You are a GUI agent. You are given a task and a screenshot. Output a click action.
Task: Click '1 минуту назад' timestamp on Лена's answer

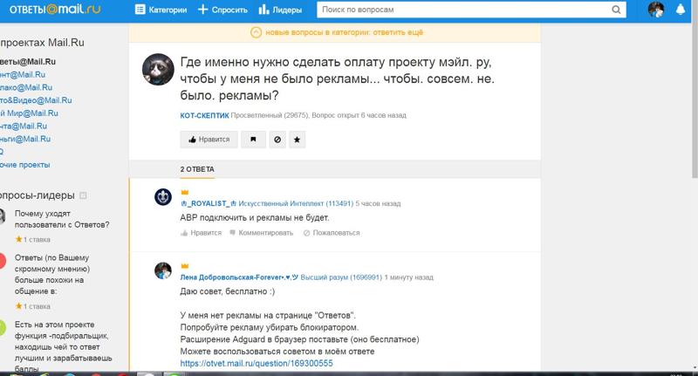tap(408, 277)
